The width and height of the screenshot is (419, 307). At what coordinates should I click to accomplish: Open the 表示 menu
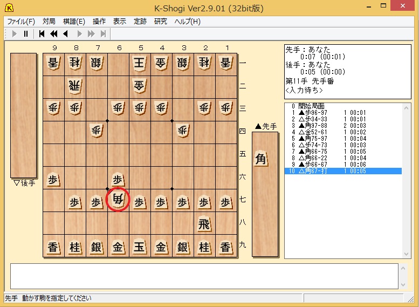120,22
